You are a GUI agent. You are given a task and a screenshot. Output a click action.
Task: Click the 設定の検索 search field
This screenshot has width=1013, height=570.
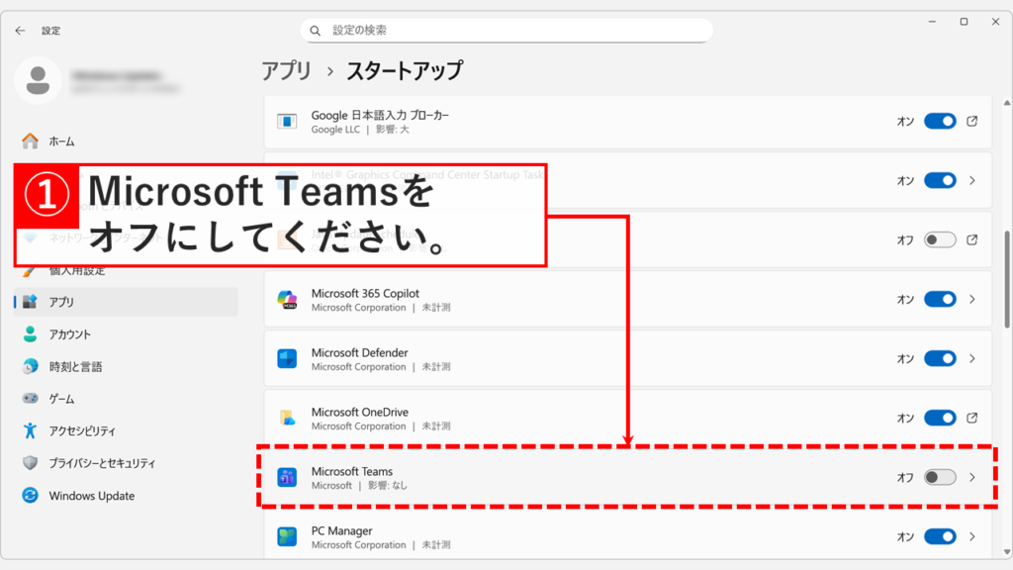coord(506,31)
